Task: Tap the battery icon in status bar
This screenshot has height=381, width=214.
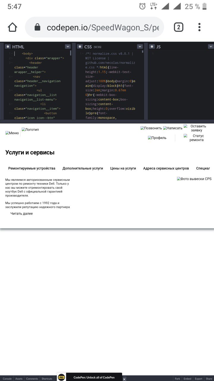Action: coord(204,6)
